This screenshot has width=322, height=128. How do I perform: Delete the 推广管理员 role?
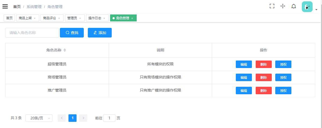[x=264, y=91]
